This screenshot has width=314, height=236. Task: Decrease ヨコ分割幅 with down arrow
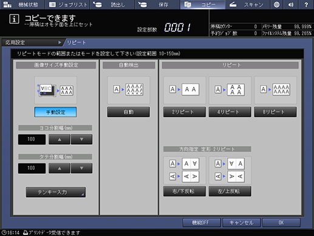(x=81, y=139)
